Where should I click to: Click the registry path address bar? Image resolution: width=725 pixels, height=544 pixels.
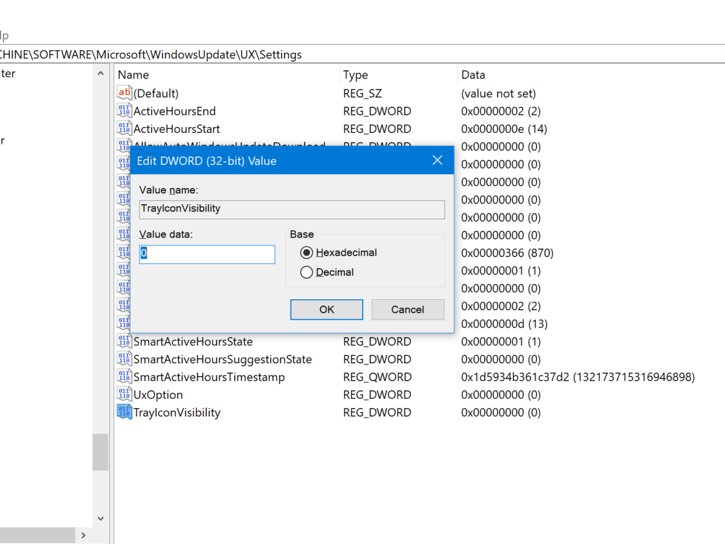362,54
